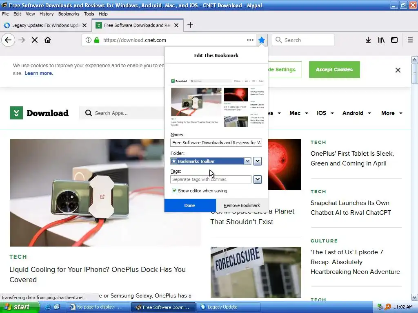Open the hamburger application menu

pyautogui.click(x=410, y=40)
